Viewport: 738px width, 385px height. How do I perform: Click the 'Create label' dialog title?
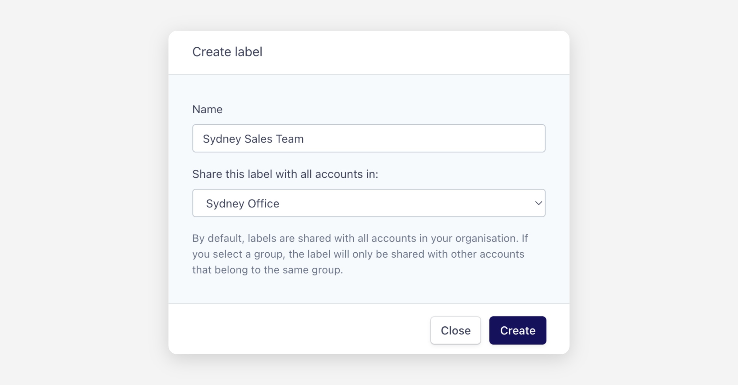point(227,52)
